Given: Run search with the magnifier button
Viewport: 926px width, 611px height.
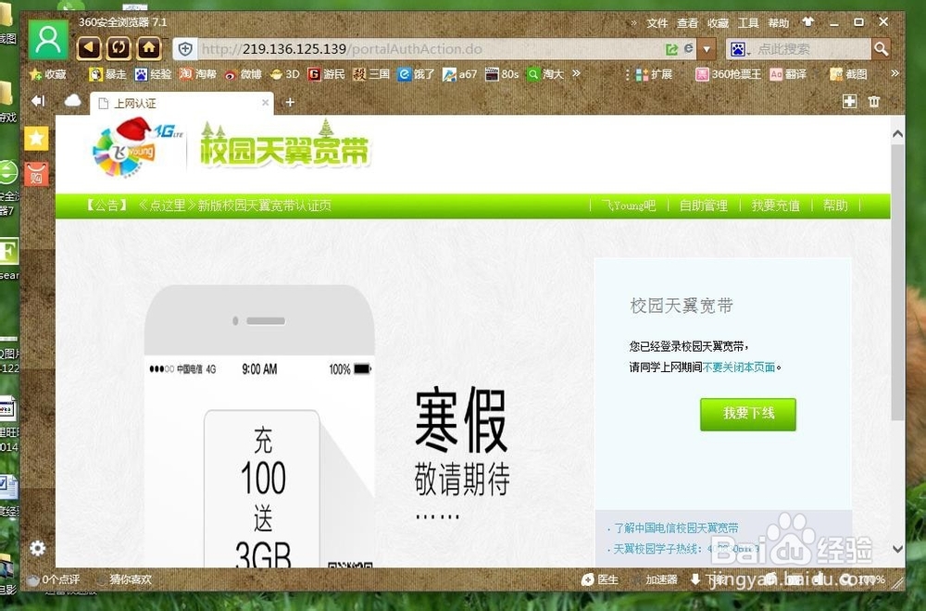Looking at the screenshot, I should [x=881, y=49].
